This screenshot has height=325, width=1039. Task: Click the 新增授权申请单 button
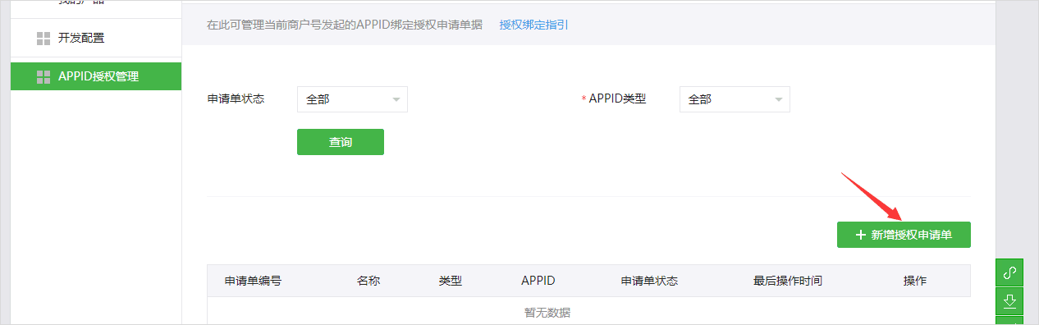click(x=904, y=235)
